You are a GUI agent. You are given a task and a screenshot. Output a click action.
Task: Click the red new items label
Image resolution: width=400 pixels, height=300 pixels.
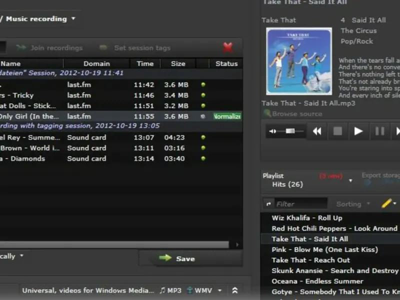tap(331, 176)
